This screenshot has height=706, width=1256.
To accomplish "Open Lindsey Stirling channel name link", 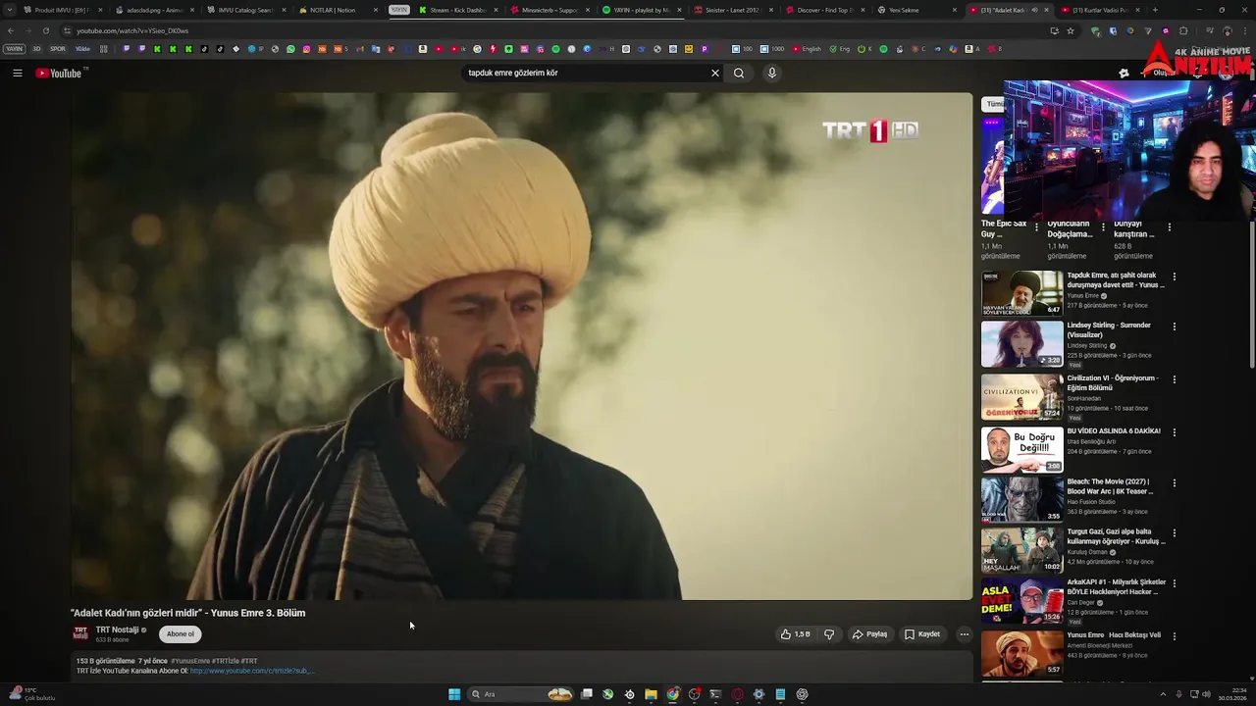I will 1086,345.
